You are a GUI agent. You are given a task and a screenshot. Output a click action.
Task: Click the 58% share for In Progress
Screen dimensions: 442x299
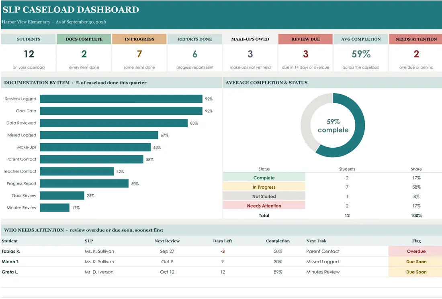(416, 187)
